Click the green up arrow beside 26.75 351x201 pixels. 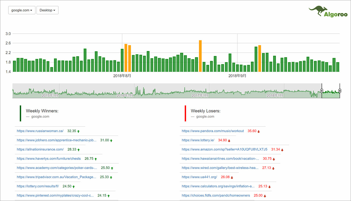tap(96, 159)
